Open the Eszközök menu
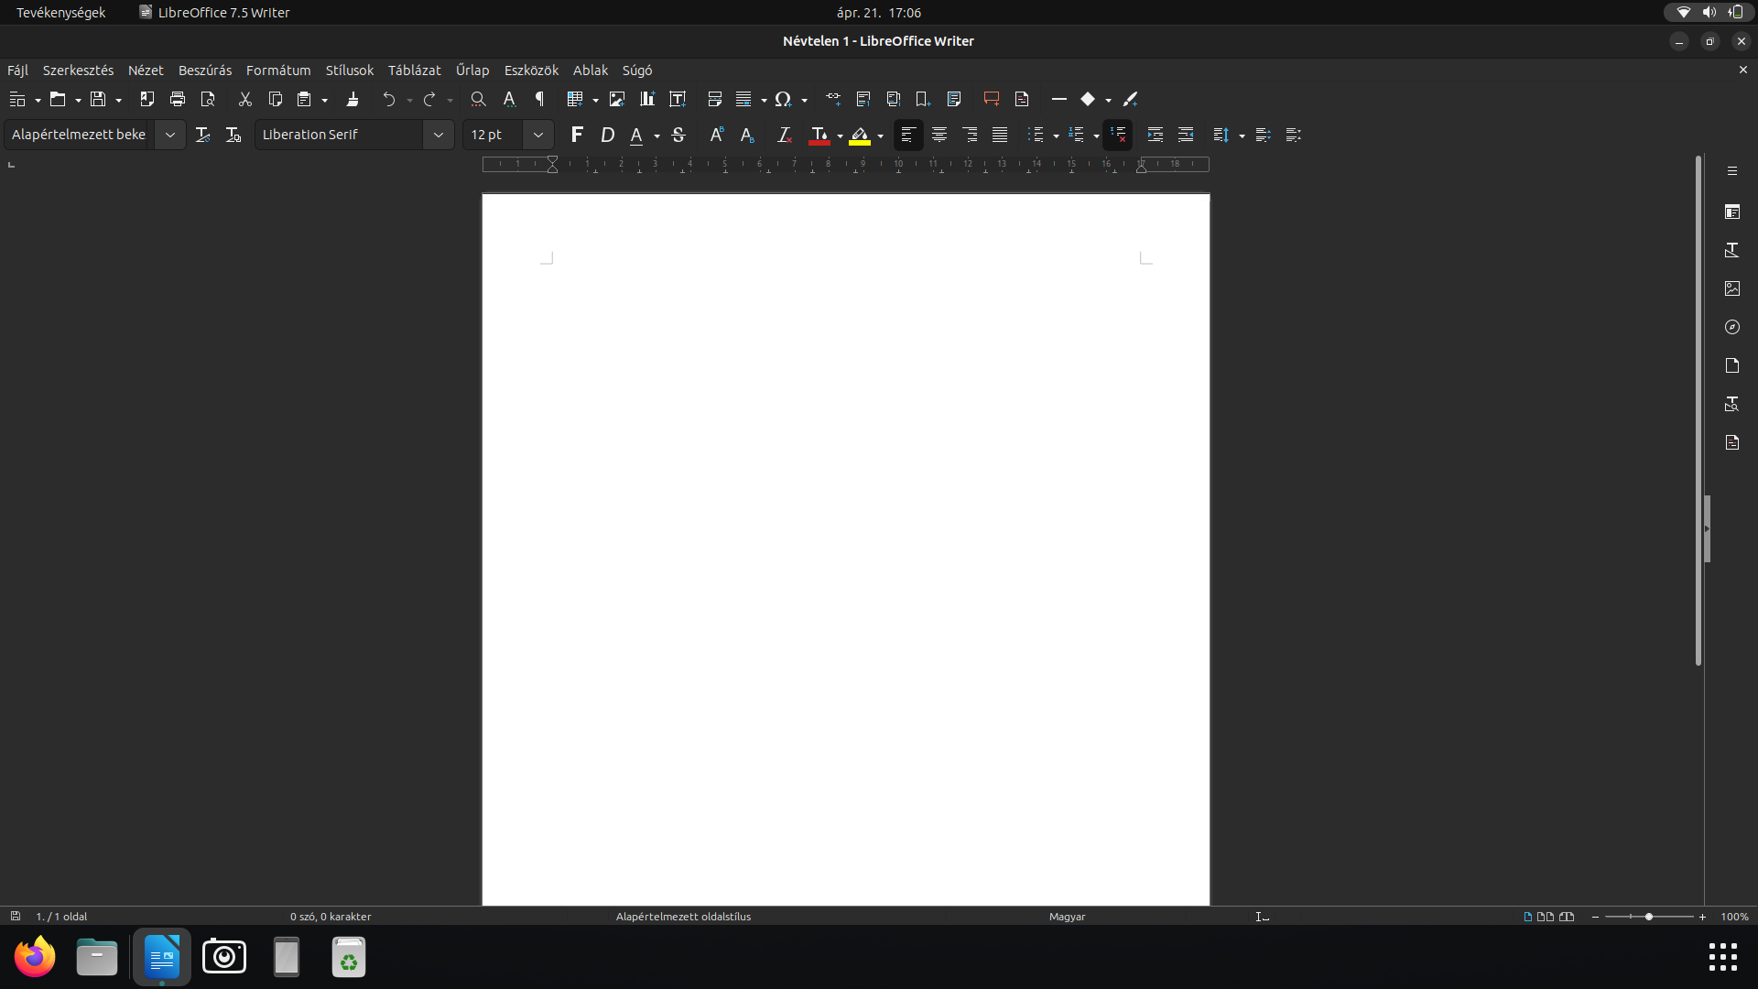The image size is (1758, 989). click(531, 71)
